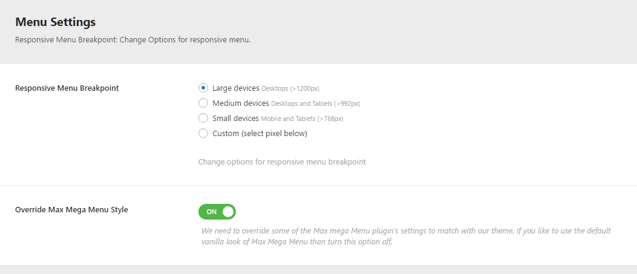The height and width of the screenshot is (274, 637).
Task: Click the white knob of the ON switch
Action: coord(227,212)
